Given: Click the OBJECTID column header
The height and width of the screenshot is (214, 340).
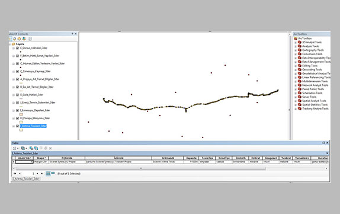Looking at the screenshot, I should pos(24,158).
